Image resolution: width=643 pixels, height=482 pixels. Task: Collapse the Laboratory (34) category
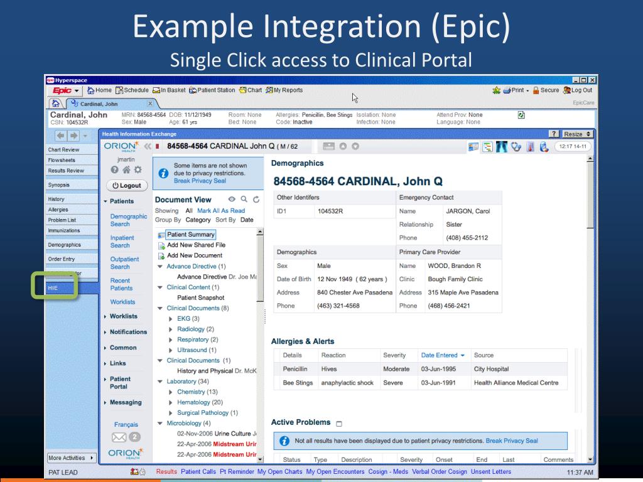(x=160, y=382)
